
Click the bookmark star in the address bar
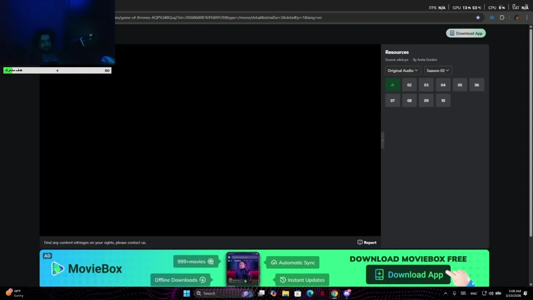coord(478,17)
